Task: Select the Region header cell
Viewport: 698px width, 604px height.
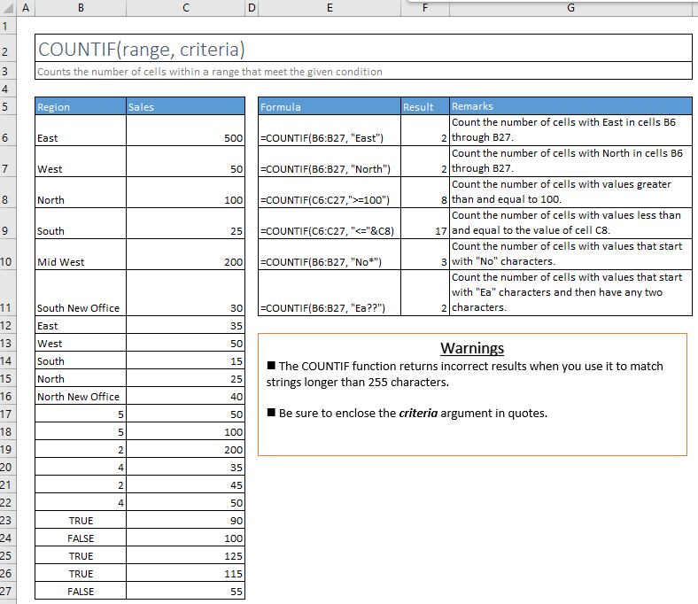Action: click(81, 106)
